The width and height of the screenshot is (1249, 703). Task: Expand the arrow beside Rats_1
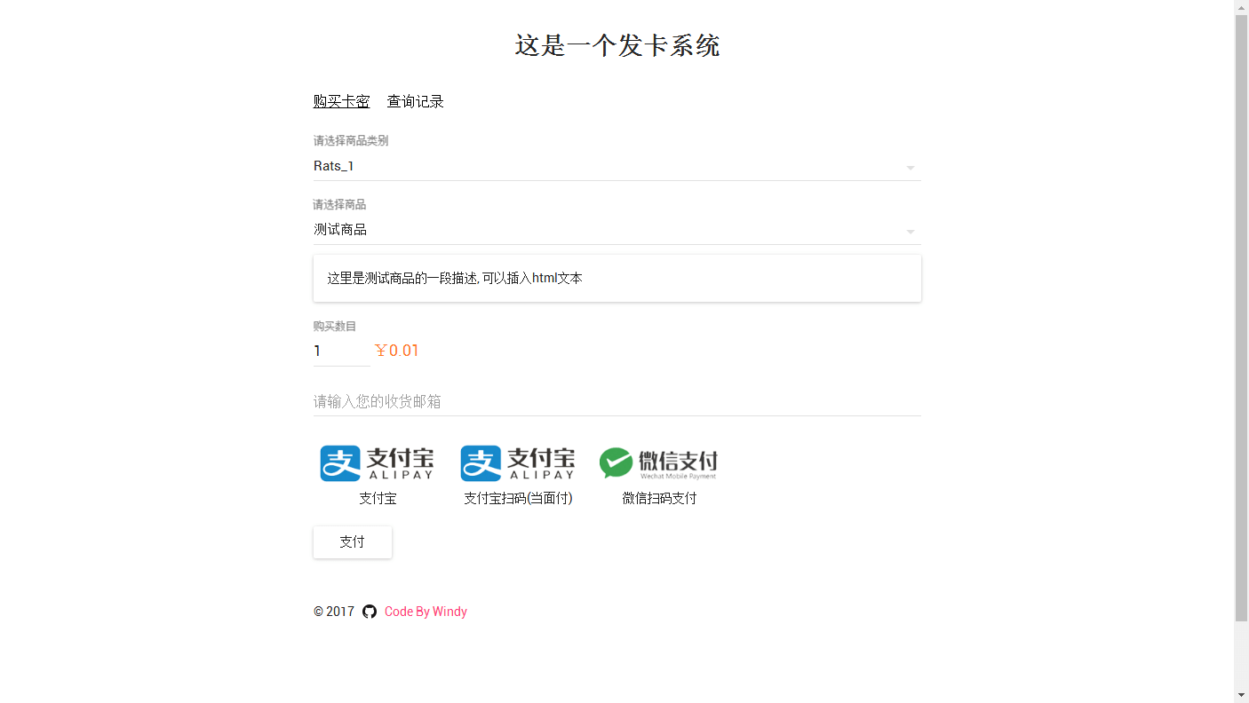click(x=911, y=168)
